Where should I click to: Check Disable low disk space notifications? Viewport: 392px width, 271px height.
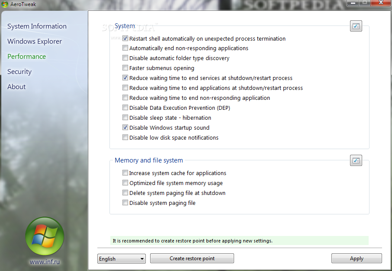coord(125,137)
